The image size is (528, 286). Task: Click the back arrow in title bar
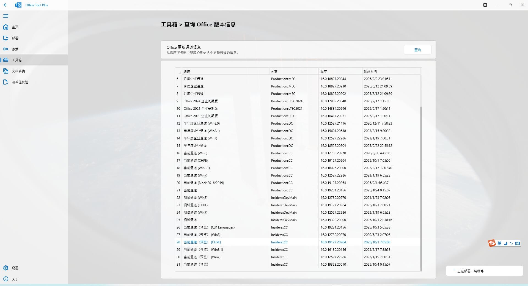(x=5, y=5)
